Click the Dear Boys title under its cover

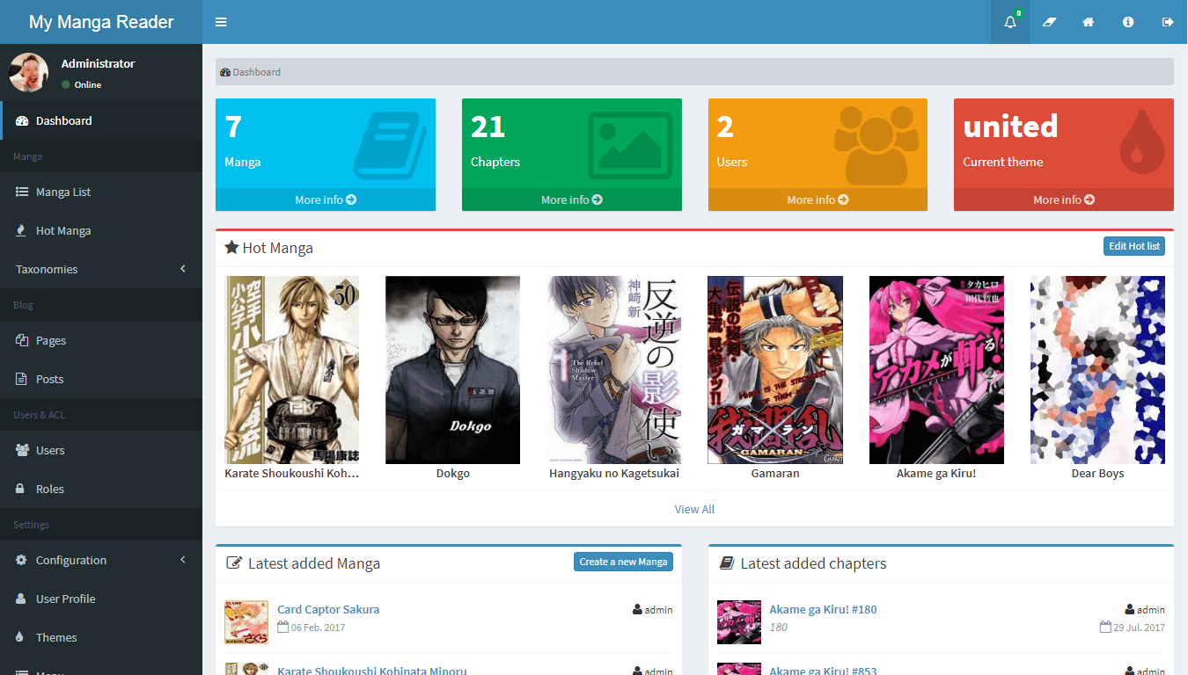(x=1097, y=473)
